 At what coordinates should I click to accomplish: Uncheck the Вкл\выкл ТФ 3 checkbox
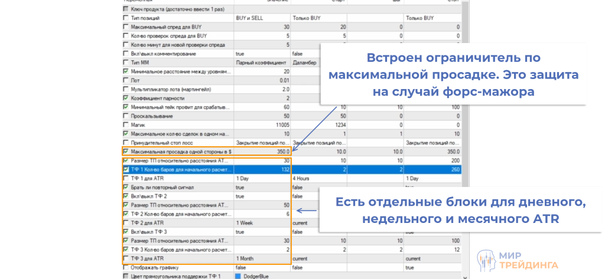point(125,232)
